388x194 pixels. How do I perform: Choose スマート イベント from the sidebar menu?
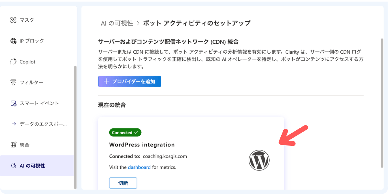36,103
